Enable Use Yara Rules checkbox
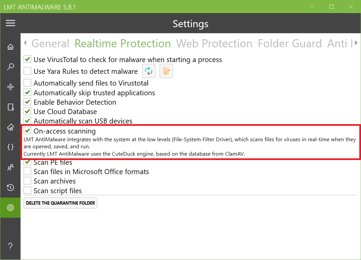Viewport: 361px width, 260px height. (28, 71)
